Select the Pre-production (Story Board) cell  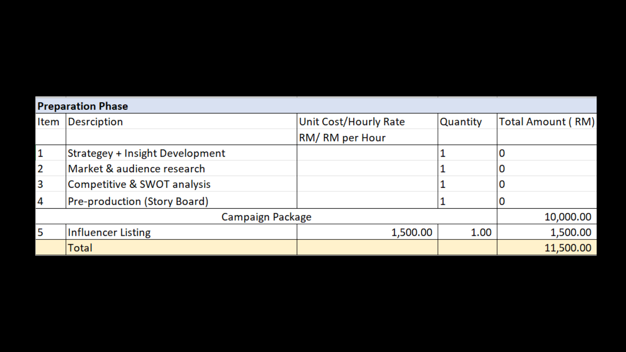(x=181, y=200)
